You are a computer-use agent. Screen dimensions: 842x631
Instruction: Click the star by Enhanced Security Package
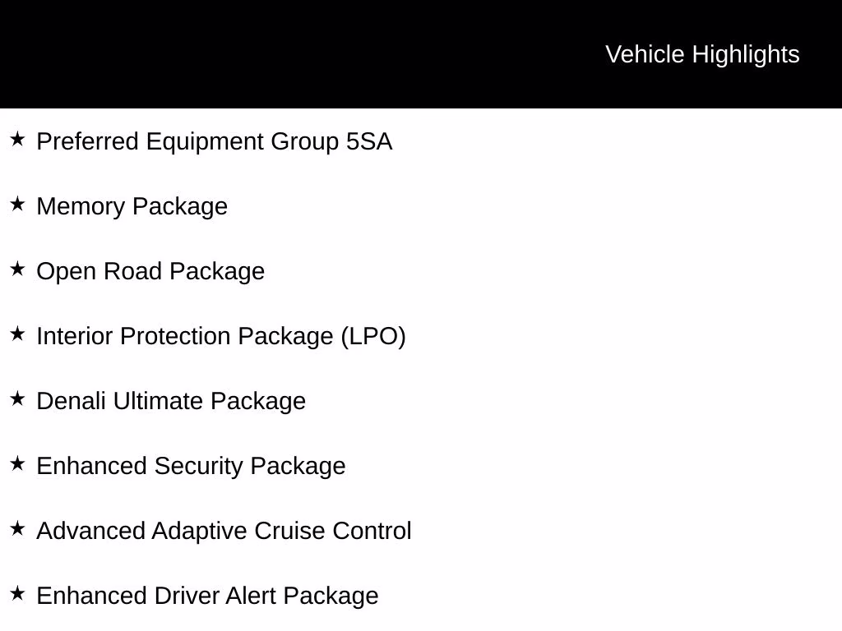coord(17,463)
